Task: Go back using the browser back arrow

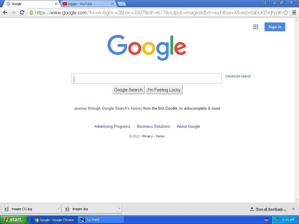Action: [5, 13]
